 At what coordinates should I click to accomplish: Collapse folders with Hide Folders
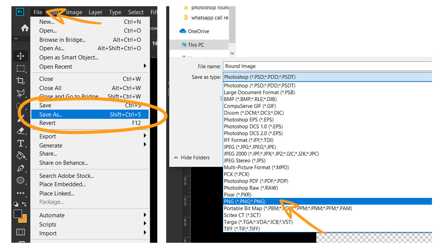(x=192, y=158)
